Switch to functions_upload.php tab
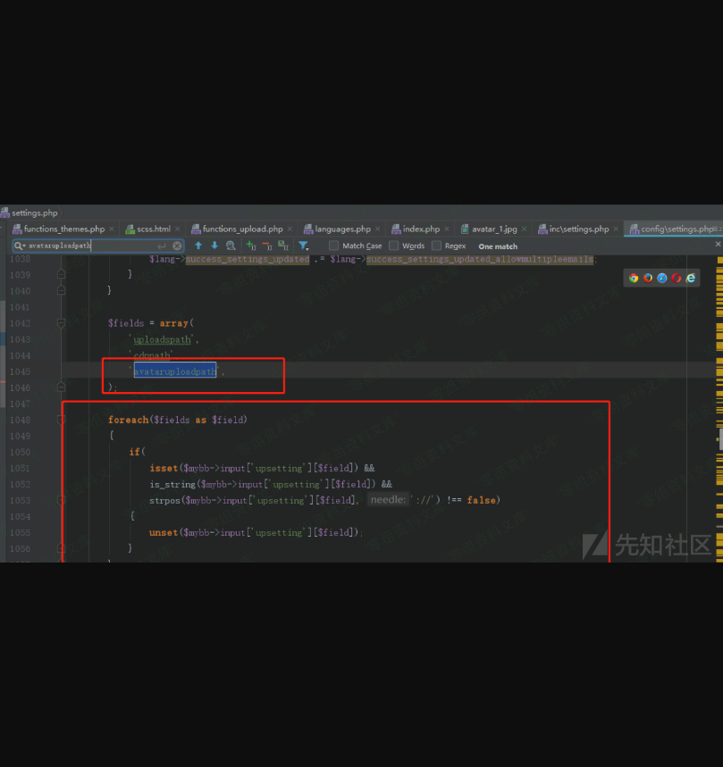The height and width of the screenshot is (767, 723). [241, 229]
